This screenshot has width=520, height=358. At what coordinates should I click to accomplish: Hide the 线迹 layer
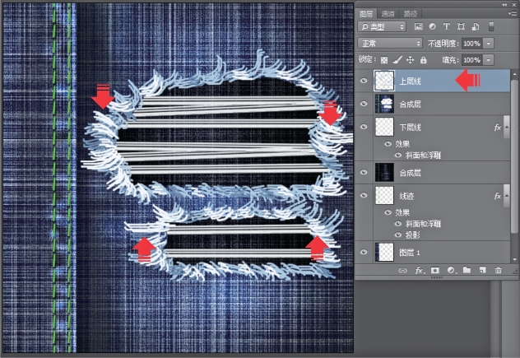click(364, 195)
